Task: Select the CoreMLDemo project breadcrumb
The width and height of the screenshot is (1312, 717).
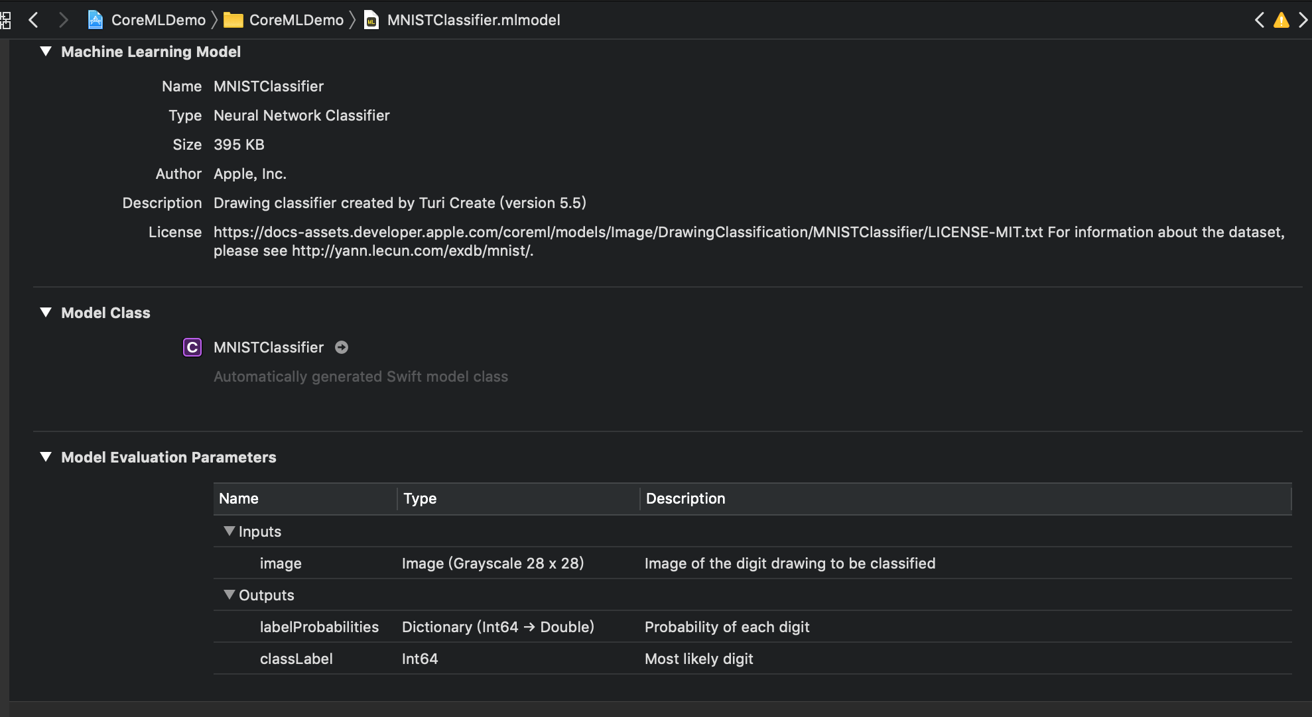Action: [x=158, y=20]
